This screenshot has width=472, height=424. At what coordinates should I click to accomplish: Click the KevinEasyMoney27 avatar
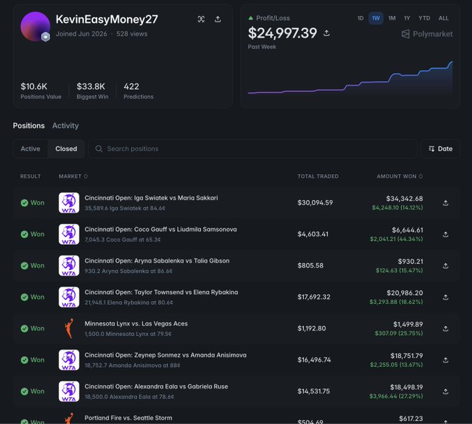[35, 26]
